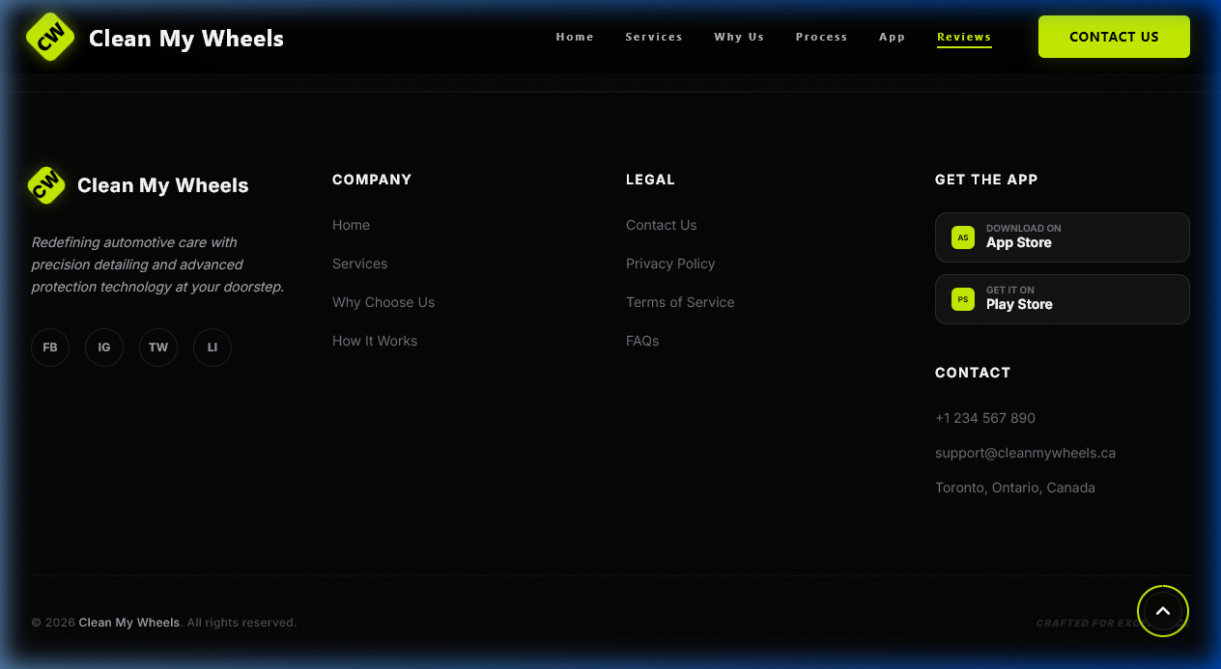
Task: Click the footer CW diamond logo
Action: (x=46, y=185)
